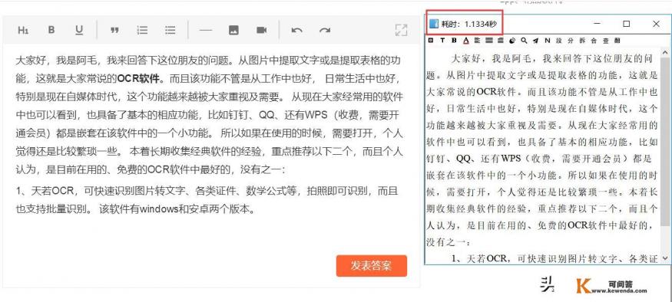Click the magnifier search icon in OCR toolbar
Screen dimensions: 672x302
[x=524, y=40]
